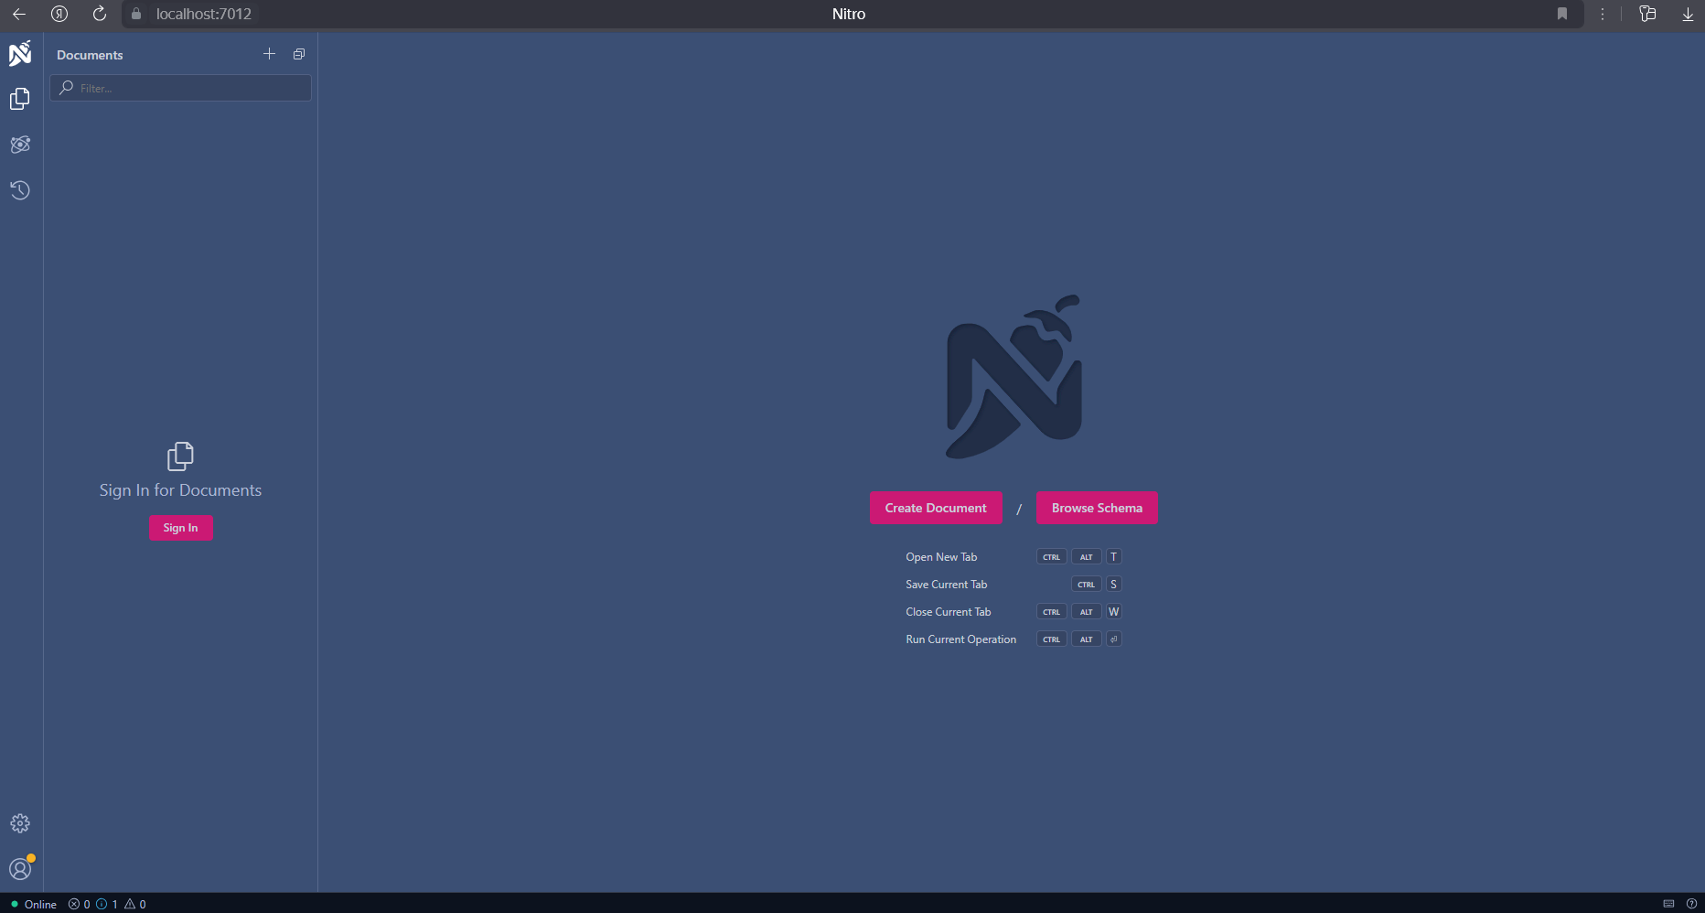This screenshot has width=1705, height=913.
Task: Reload the page with refresh icon
Action: [x=100, y=14]
